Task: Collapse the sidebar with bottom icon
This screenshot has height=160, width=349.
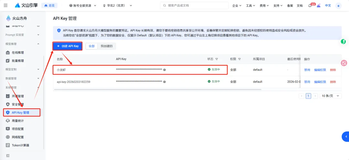Action: tap(8, 156)
